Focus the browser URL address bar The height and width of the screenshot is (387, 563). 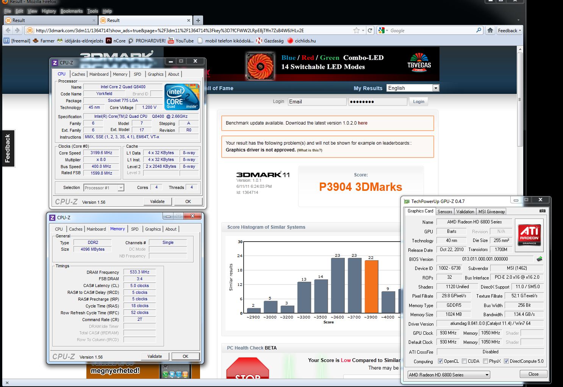pos(193,30)
